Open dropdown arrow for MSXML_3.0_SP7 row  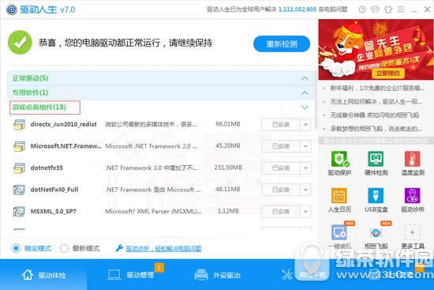click(x=305, y=212)
